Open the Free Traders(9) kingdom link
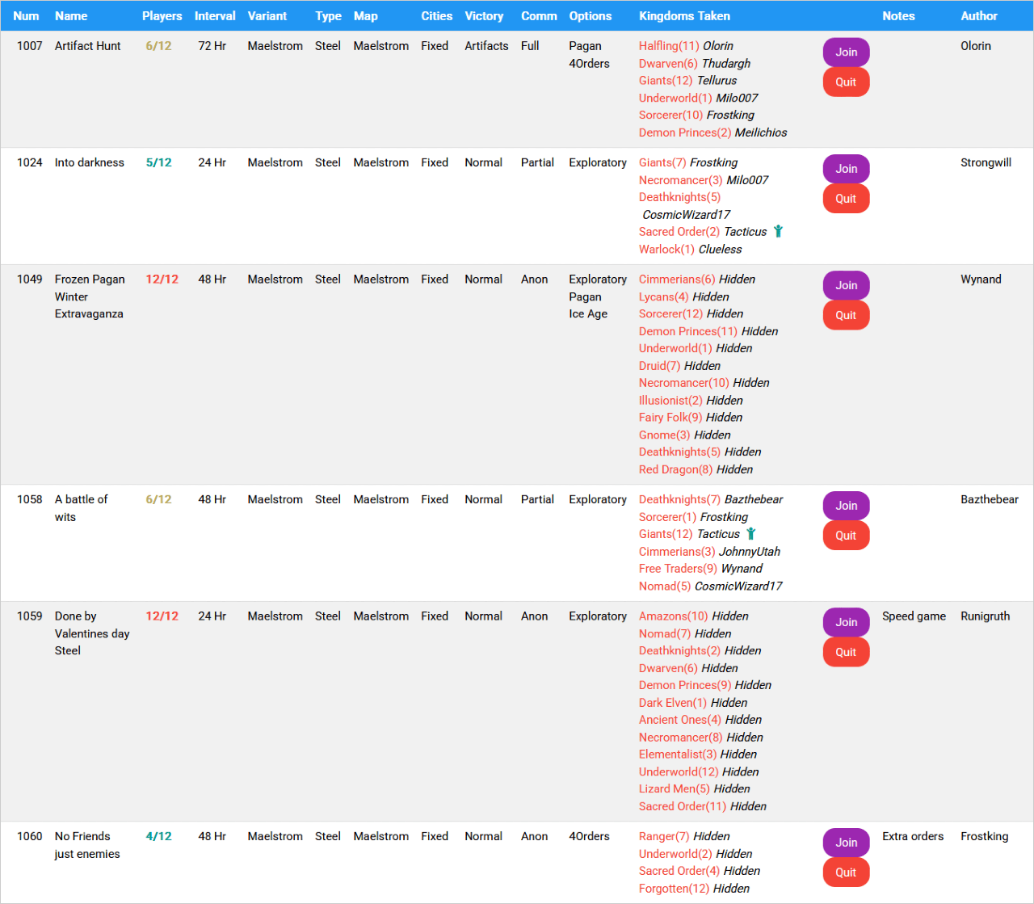 point(678,569)
